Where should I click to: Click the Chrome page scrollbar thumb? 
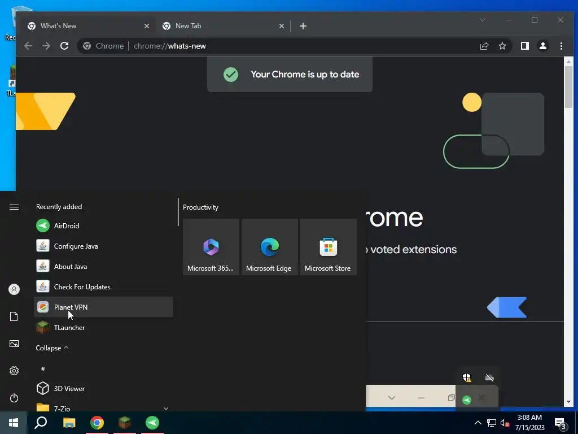[x=568, y=87]
